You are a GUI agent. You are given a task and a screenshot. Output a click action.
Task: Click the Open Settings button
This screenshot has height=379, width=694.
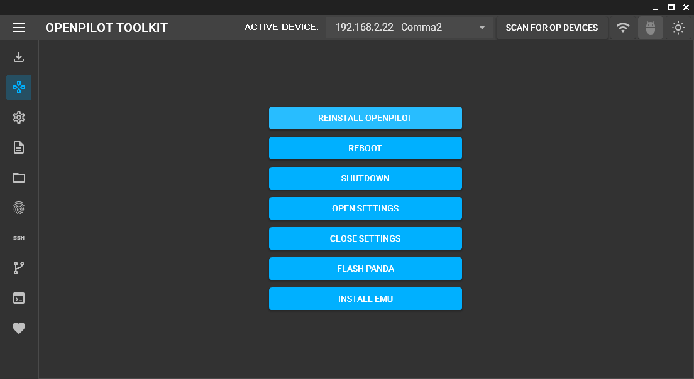tap(365, 208)
